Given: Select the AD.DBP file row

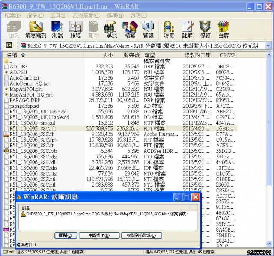Looking at the screenshot, I should [121, 67].
